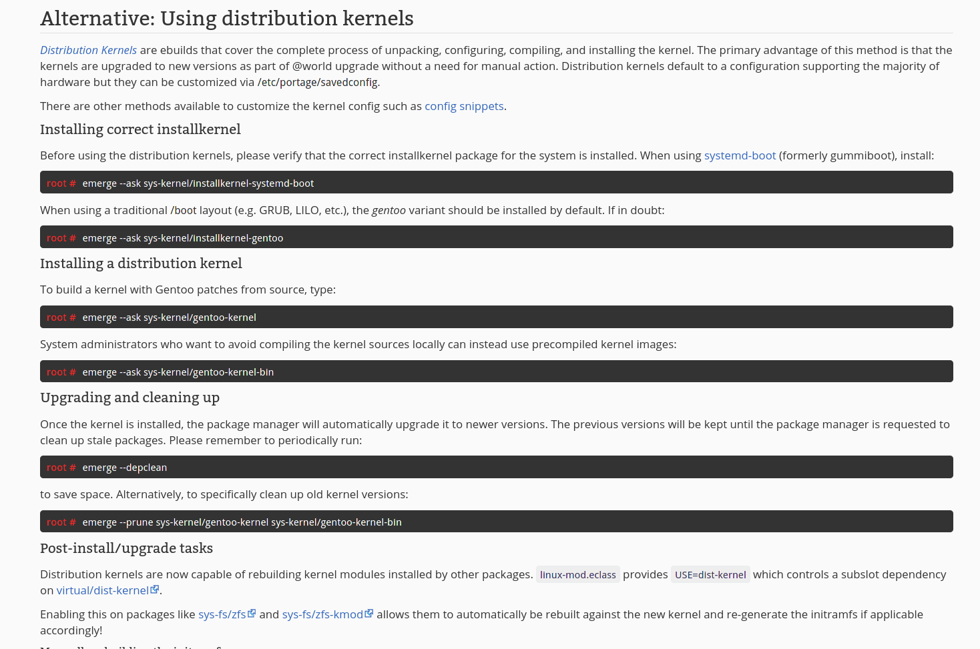
Task: Click external link icon after sys-fs/zfs-kmod
Action: [369, 614]
